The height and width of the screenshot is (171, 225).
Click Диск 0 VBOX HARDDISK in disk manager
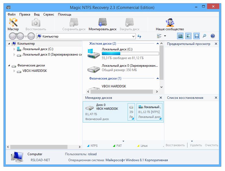click(x=105, y=112)
